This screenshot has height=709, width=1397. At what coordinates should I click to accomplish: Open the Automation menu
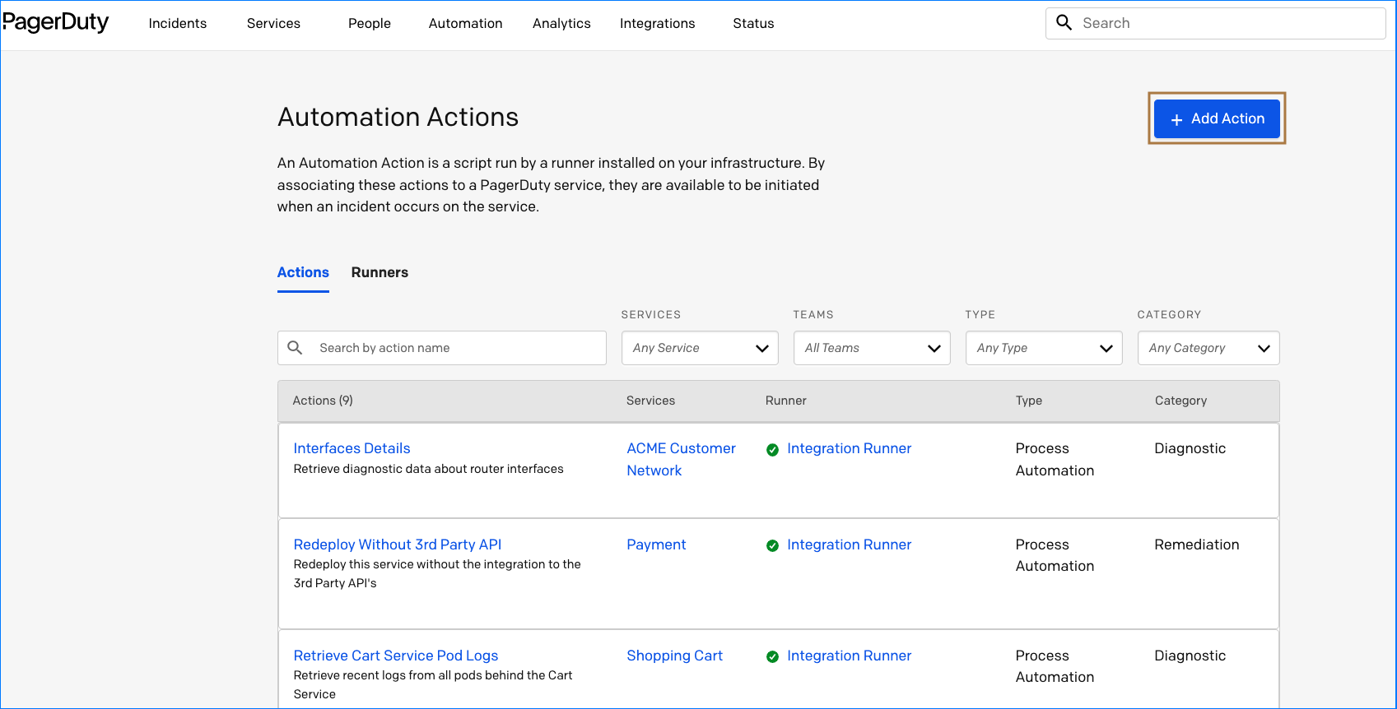click(465, 24)
